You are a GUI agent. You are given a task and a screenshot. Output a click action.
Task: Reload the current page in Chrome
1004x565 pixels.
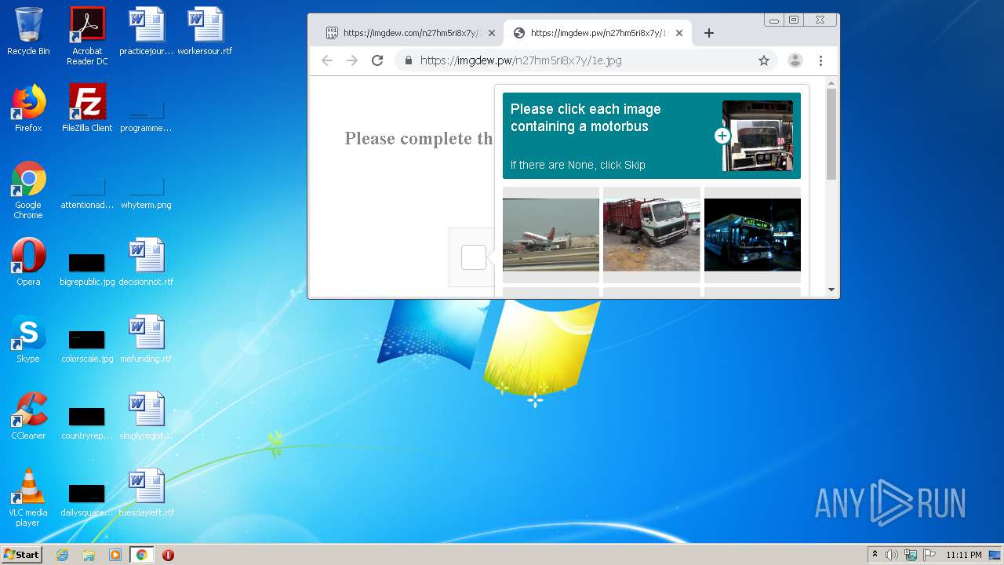377,60
